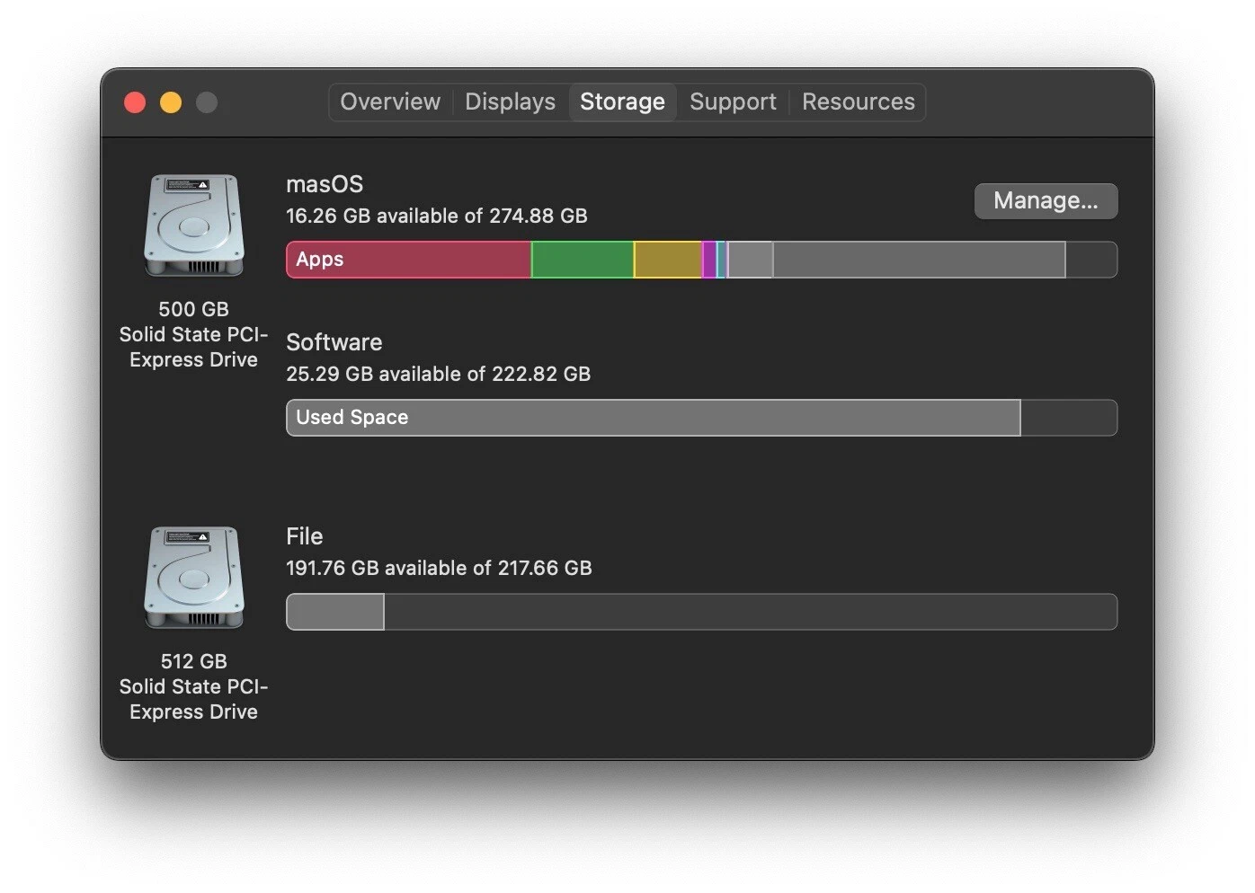Click the Software volume name
Image resolution: width=1255 pixels, height=893 pixels.
click(334, 342)
